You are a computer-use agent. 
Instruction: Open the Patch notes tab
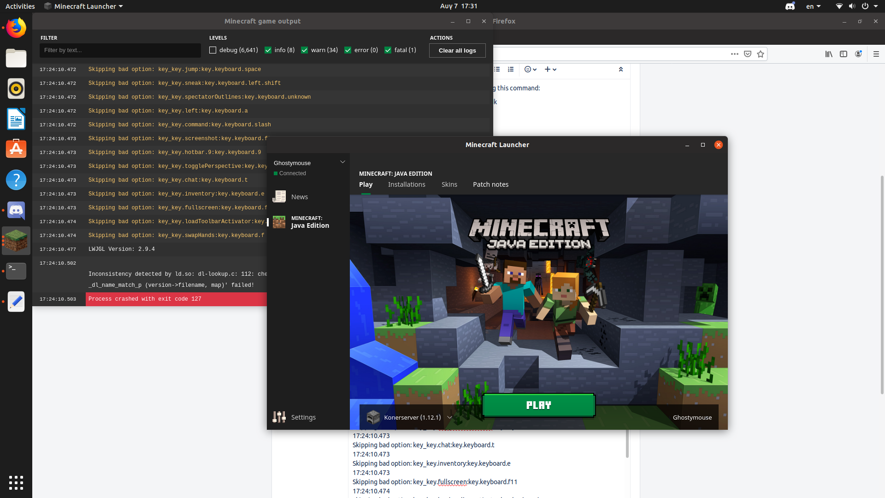click(490, 184)
